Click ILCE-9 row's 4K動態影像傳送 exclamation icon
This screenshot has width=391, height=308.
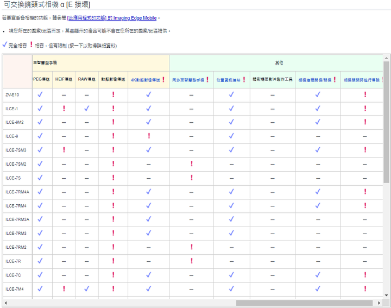click(149, 136)
